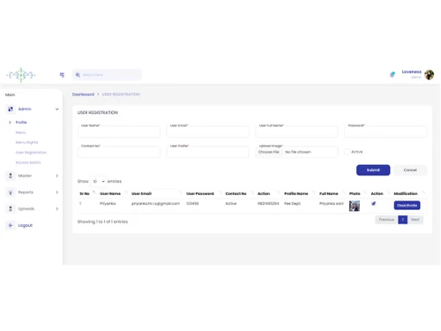Collapse the Admin menu chevron
The image size is (441, 331).
(57, 109)
